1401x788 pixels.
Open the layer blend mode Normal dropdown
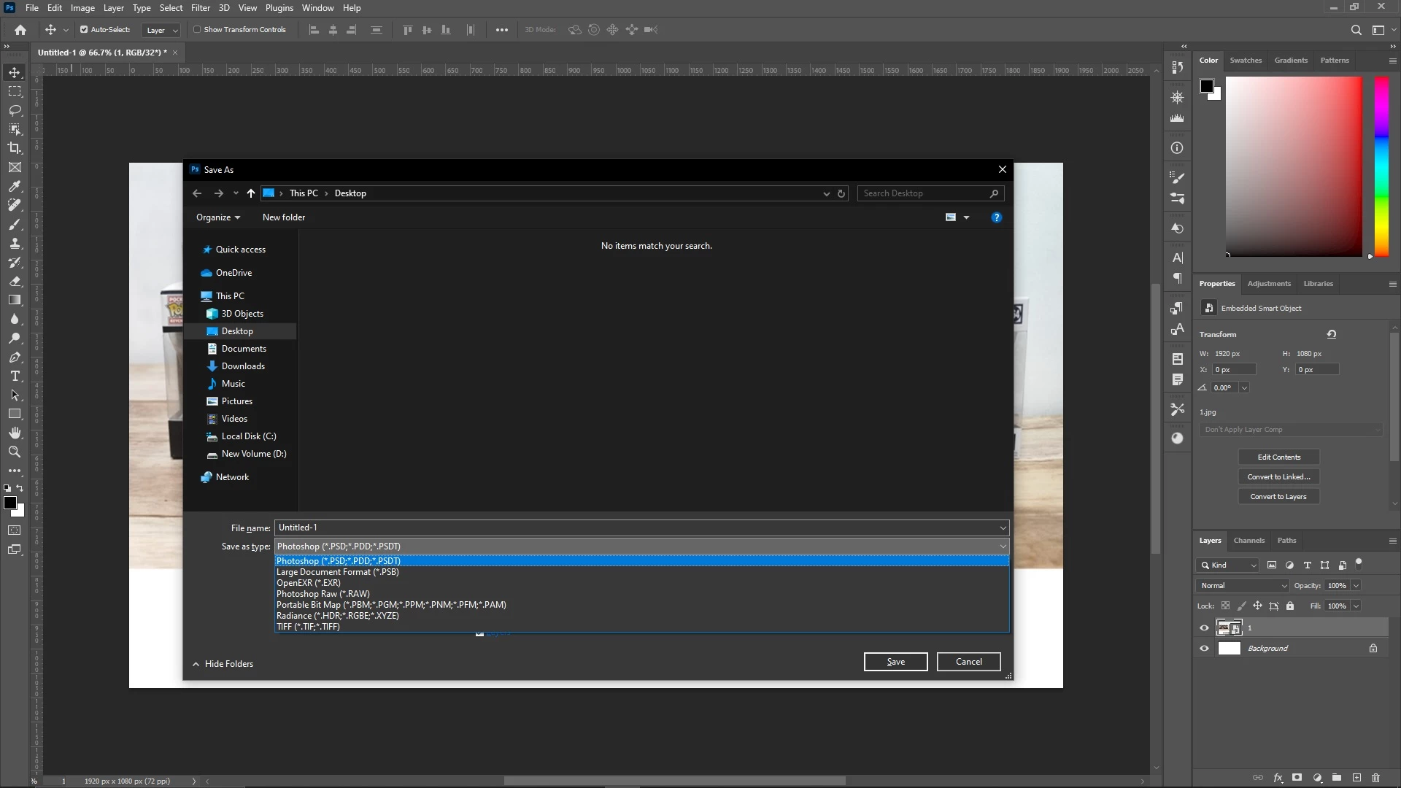(x=1243, y=586)
